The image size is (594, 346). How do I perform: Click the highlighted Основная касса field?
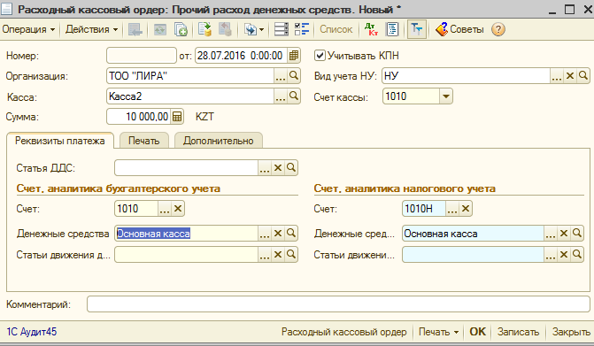pyautogui.click(x=186, y=234)
